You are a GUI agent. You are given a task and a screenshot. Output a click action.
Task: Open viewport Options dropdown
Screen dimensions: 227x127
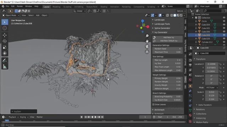click(x=181, y=11)
